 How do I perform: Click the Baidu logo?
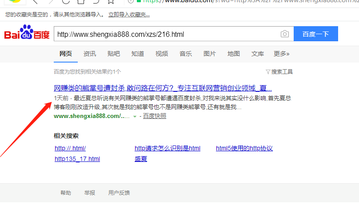(x=27, y=34)
